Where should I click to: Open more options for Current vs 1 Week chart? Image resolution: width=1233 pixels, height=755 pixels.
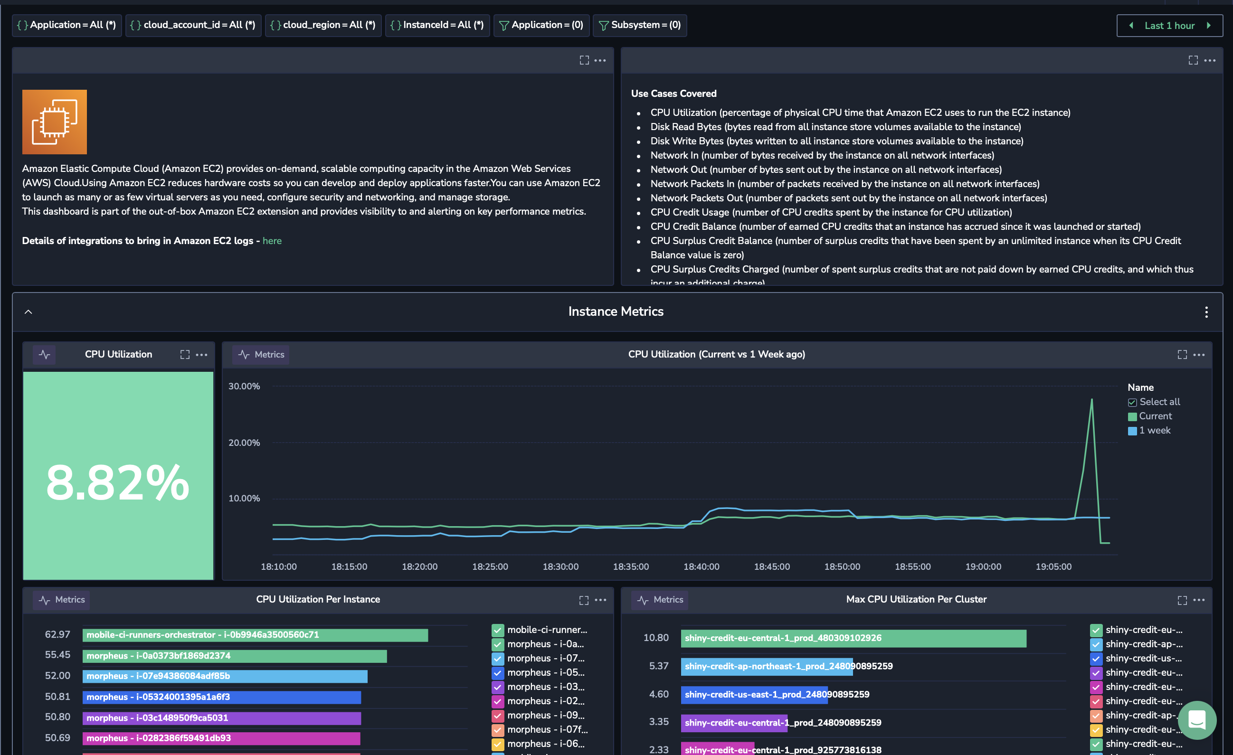tap(1199, 354)
